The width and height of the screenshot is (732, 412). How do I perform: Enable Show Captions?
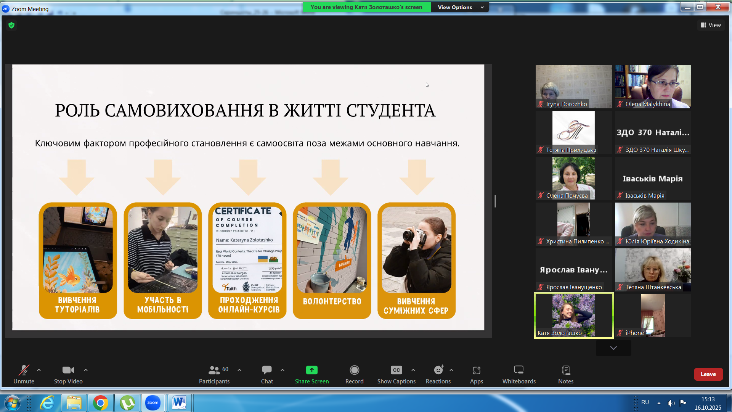(396, 374)
